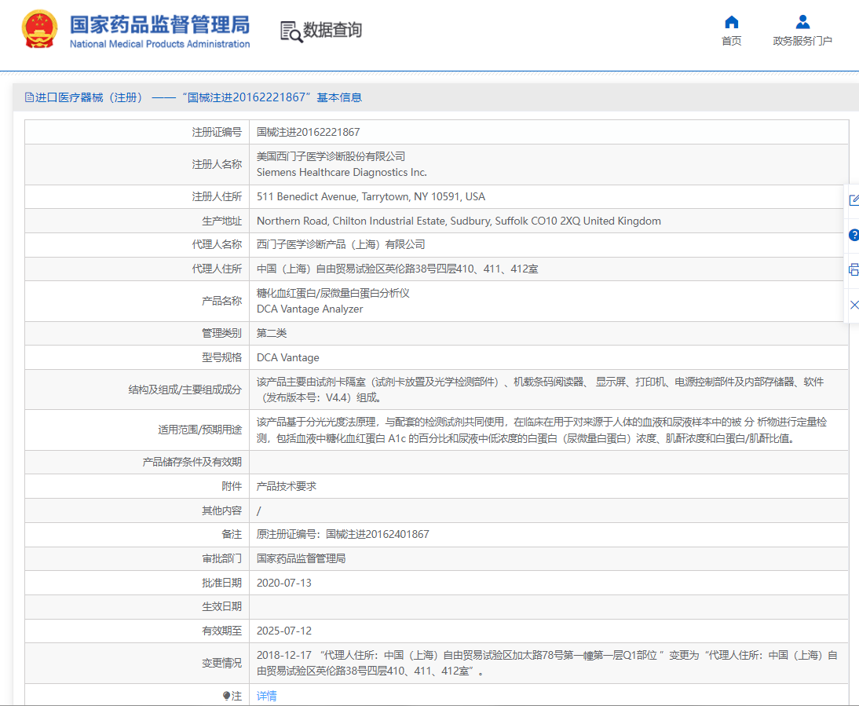
Task: Click 美国西门子医学诊断股份有限公司 text
Action: tap(331, 156)
